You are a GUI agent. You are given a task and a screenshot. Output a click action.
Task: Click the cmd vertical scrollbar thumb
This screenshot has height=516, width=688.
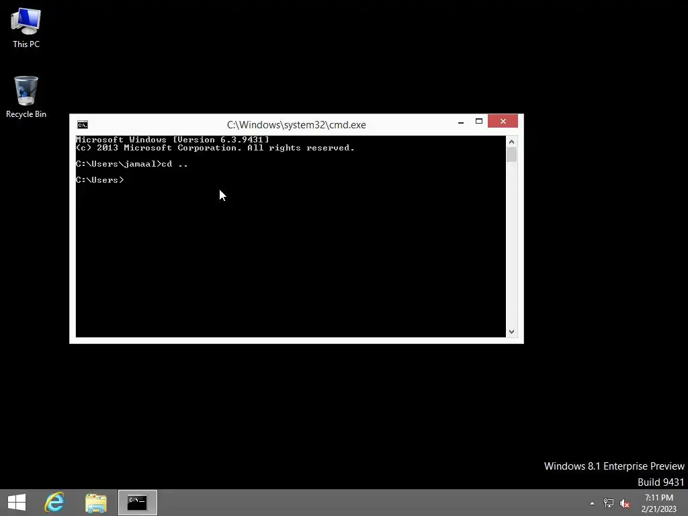(511, 155)
